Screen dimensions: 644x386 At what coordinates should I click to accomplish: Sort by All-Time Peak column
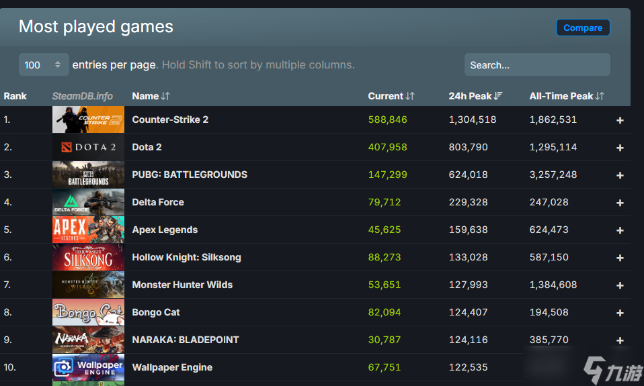(x=566, y=96)
